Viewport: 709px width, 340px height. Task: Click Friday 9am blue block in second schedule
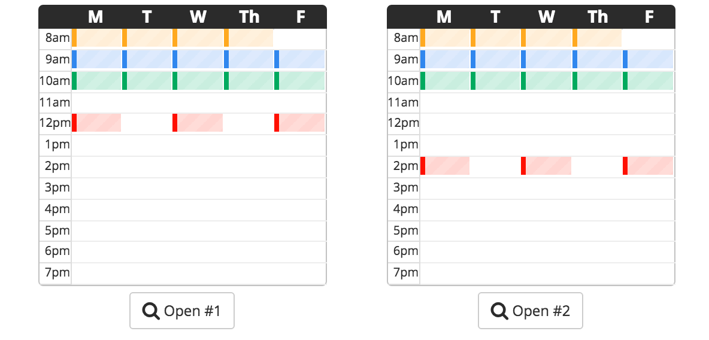648,59
